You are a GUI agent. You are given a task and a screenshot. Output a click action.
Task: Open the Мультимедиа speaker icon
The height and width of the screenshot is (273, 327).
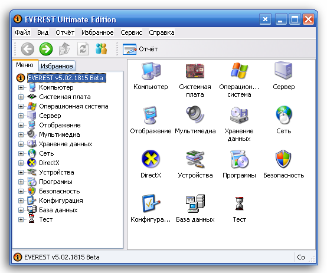[x=195, y=114]
